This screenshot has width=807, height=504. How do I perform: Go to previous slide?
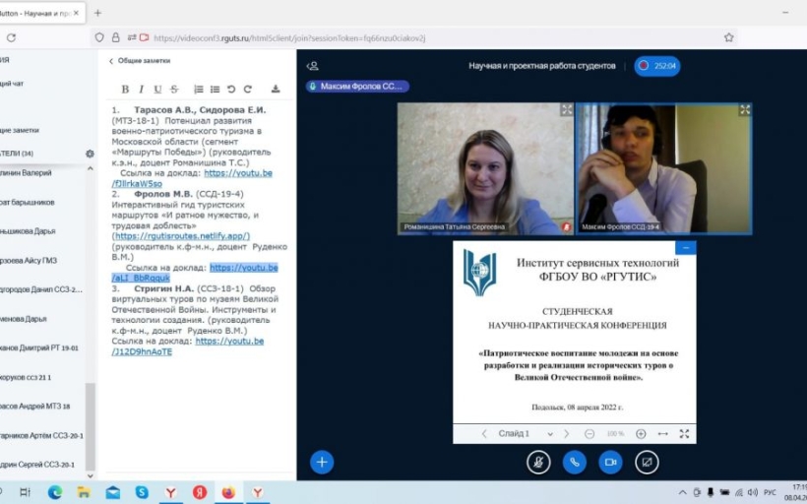point(484,434)
